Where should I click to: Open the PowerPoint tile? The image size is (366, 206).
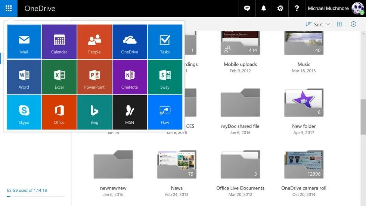pyautogui.click(x=94, y=77)
